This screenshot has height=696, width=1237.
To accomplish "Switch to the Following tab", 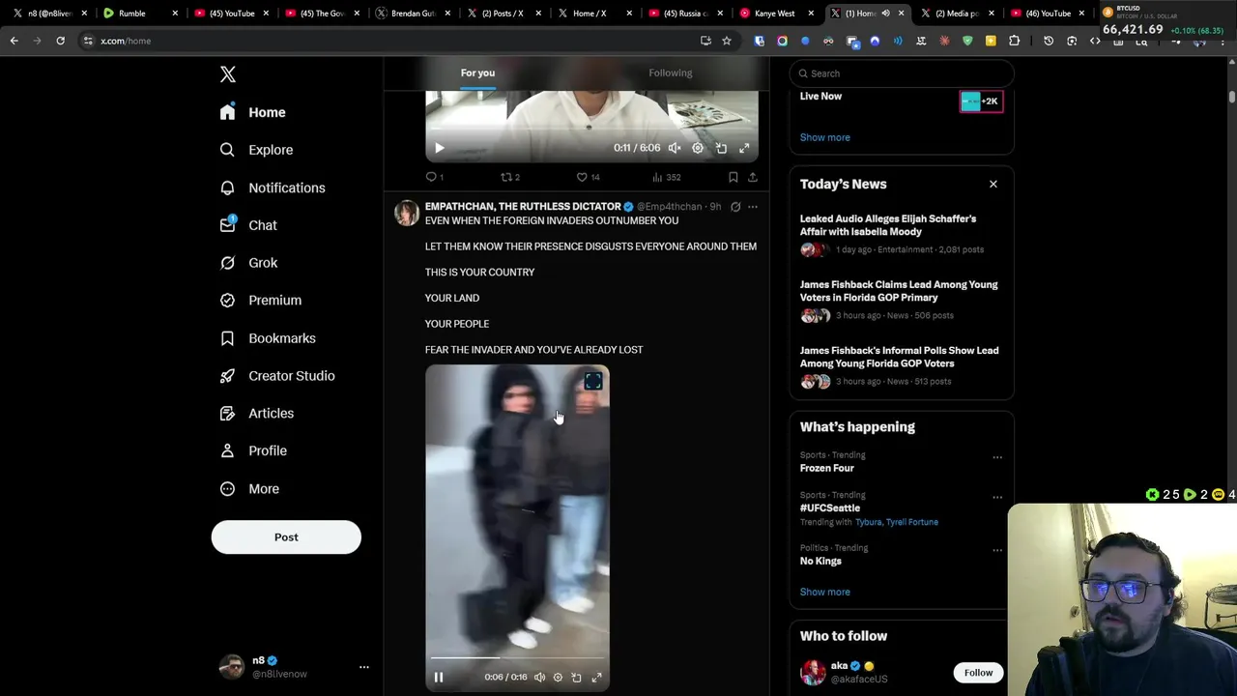I will click(670, 73).
